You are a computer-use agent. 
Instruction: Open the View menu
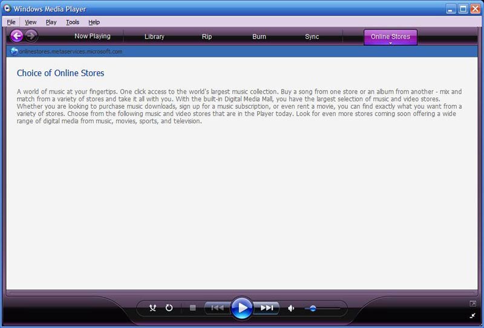click(31, 22)
